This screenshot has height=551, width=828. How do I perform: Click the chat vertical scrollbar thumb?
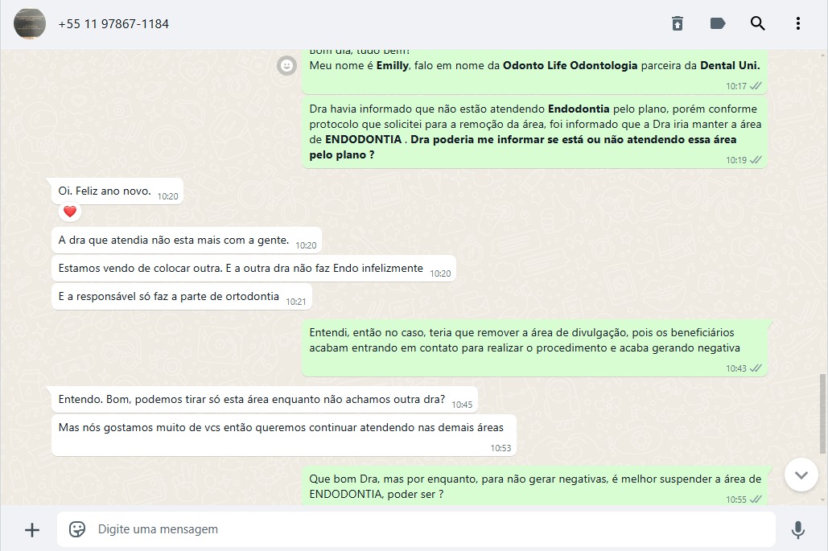pos(822,413)
